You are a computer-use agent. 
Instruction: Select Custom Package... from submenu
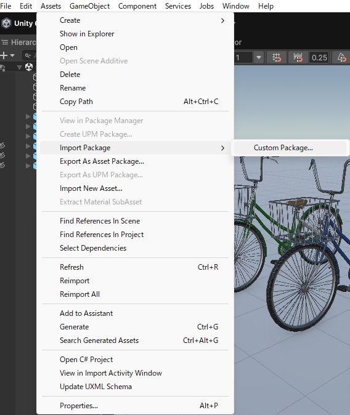click(290, 148)
